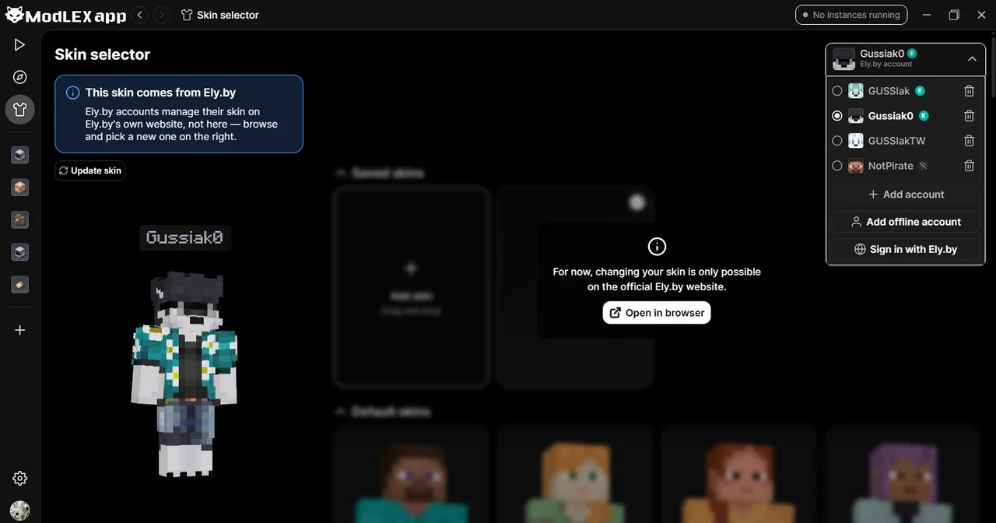Click the Ely.by badge beside GUSSIak
This screenshot has width=996, height=523.
coord(920,91)
